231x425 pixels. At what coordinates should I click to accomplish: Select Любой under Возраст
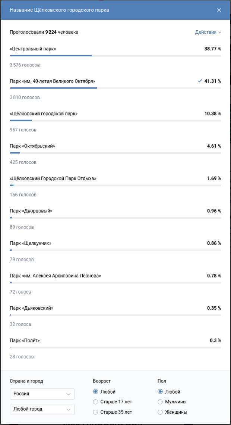pyautogui.click(x=104, y=392)
